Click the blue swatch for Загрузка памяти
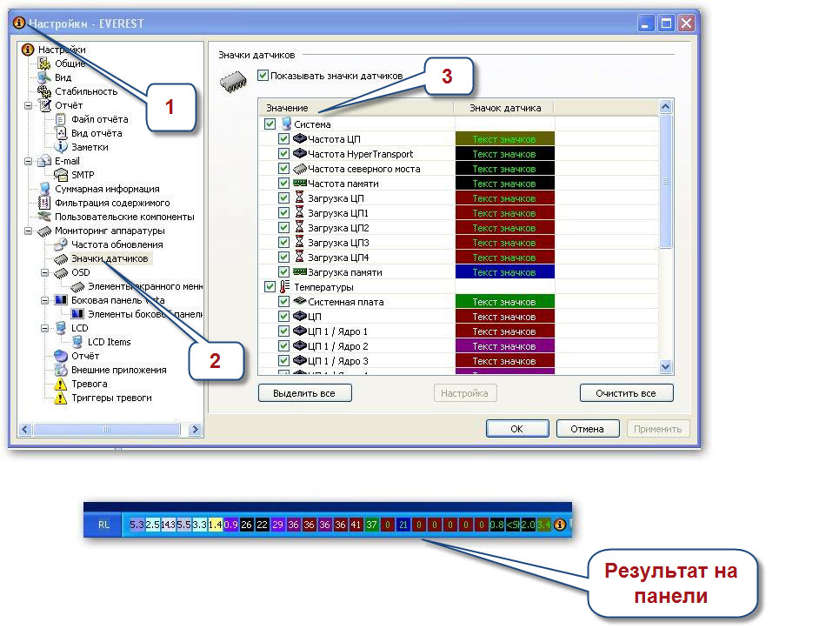This screenshot has height=629, width=819. [x=504, y=272]
